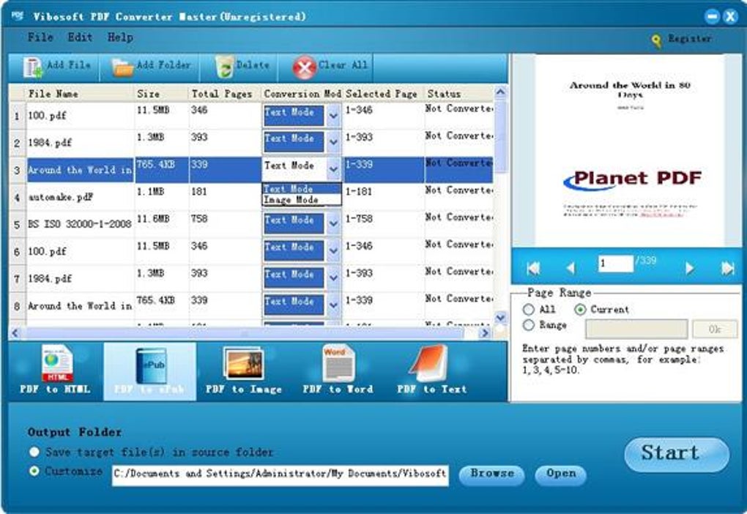
Task: Select the All page range option
Action: point(528,310)
